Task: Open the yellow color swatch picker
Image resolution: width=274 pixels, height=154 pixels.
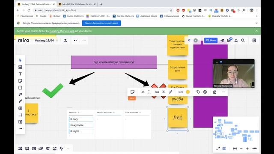Action: click(x=188, y=92)
